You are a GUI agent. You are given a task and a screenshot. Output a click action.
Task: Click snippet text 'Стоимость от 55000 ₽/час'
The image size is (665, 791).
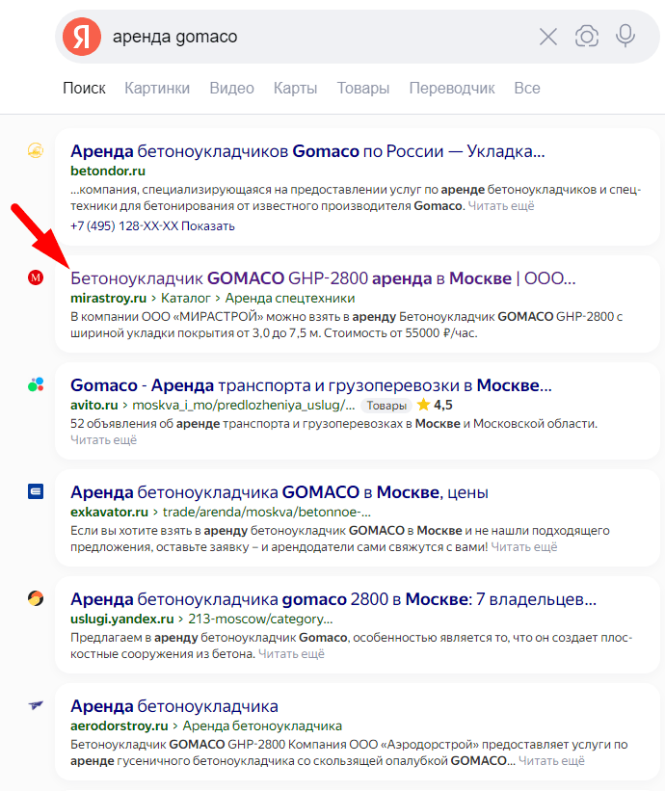(x=400, y=333)
